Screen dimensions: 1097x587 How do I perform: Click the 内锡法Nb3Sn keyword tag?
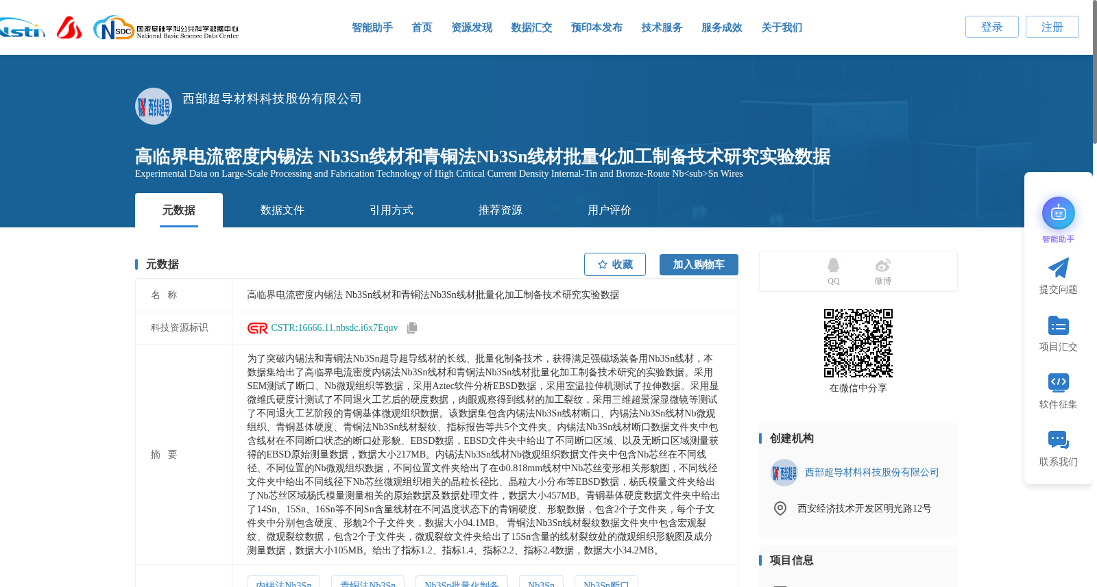pyautogui.click(x=284, y=582)
